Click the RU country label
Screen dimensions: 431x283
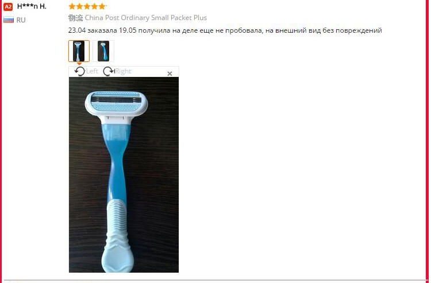click(21, 20)
